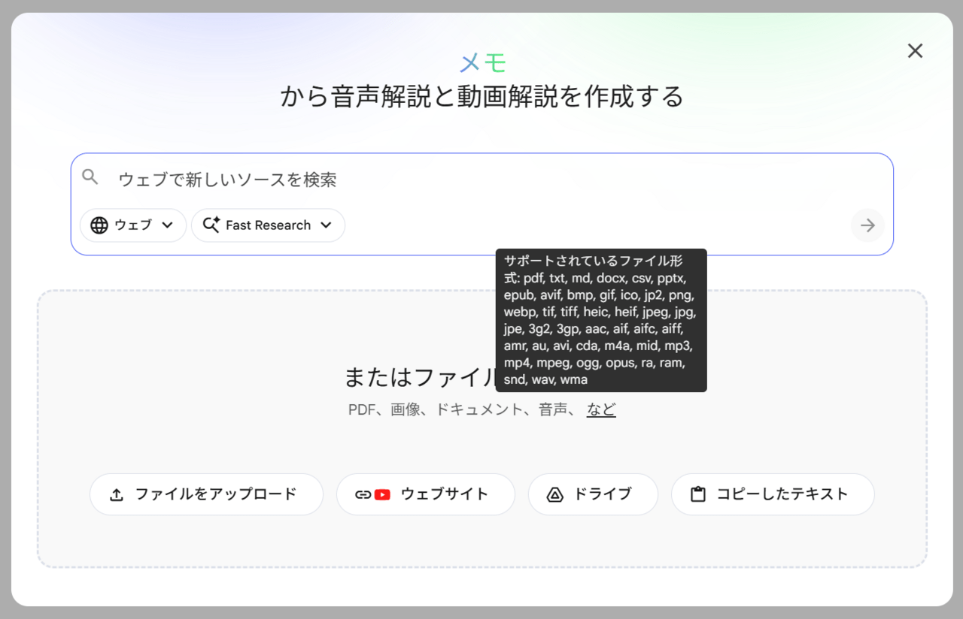Click the Google Drive triangle icon
963x619 pixels.
pyautogui.click(x=555, y=494)
